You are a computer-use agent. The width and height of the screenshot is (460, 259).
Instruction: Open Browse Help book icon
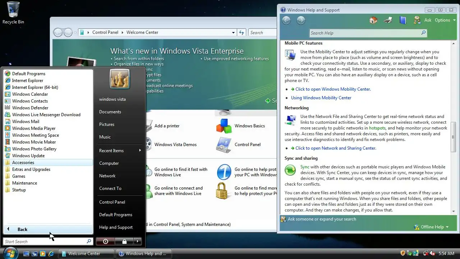coord(402,21)
